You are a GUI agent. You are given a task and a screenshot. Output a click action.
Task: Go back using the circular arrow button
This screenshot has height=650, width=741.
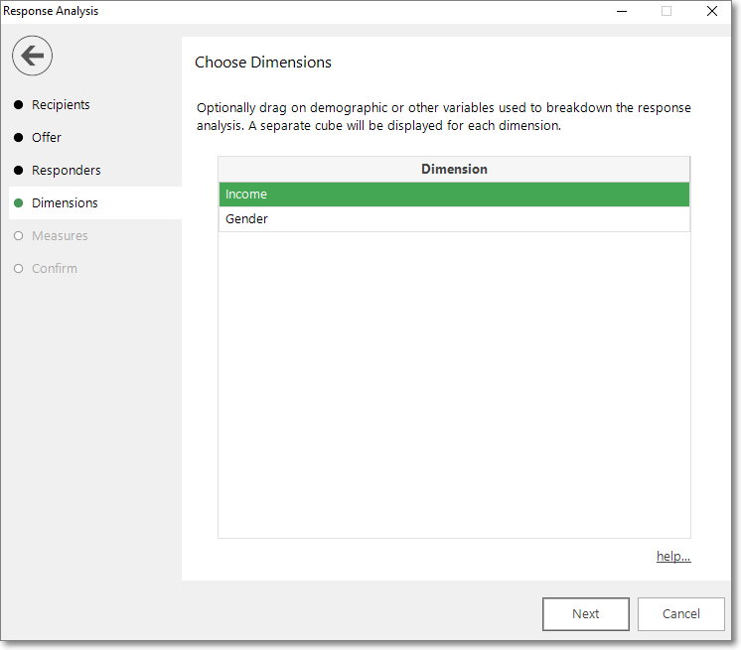pyautogui.click(x=32, y=56)
